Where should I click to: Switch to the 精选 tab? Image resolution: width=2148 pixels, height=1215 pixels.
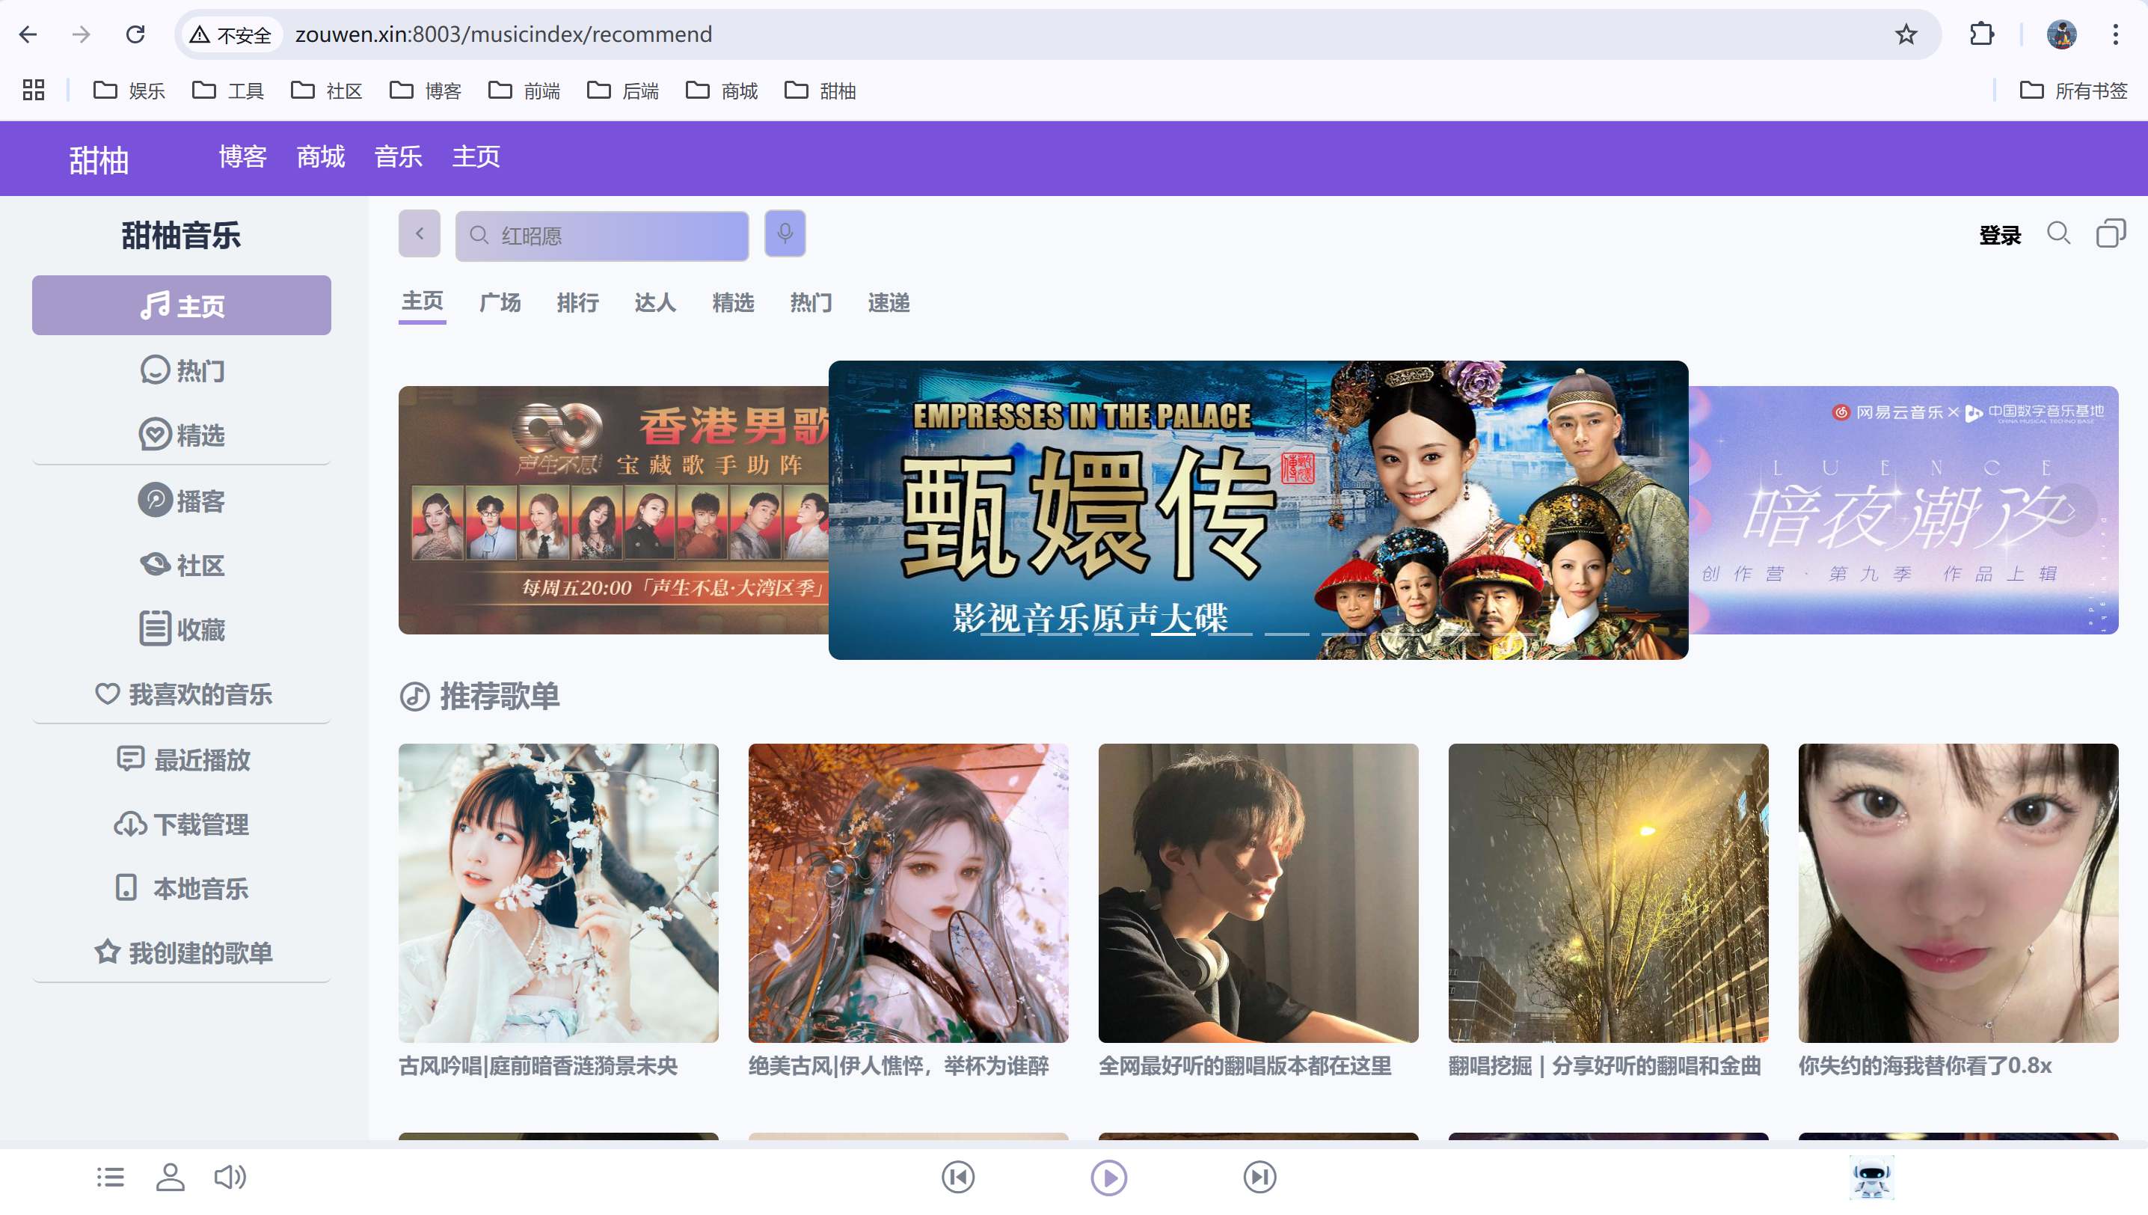(x=732, y=302)
